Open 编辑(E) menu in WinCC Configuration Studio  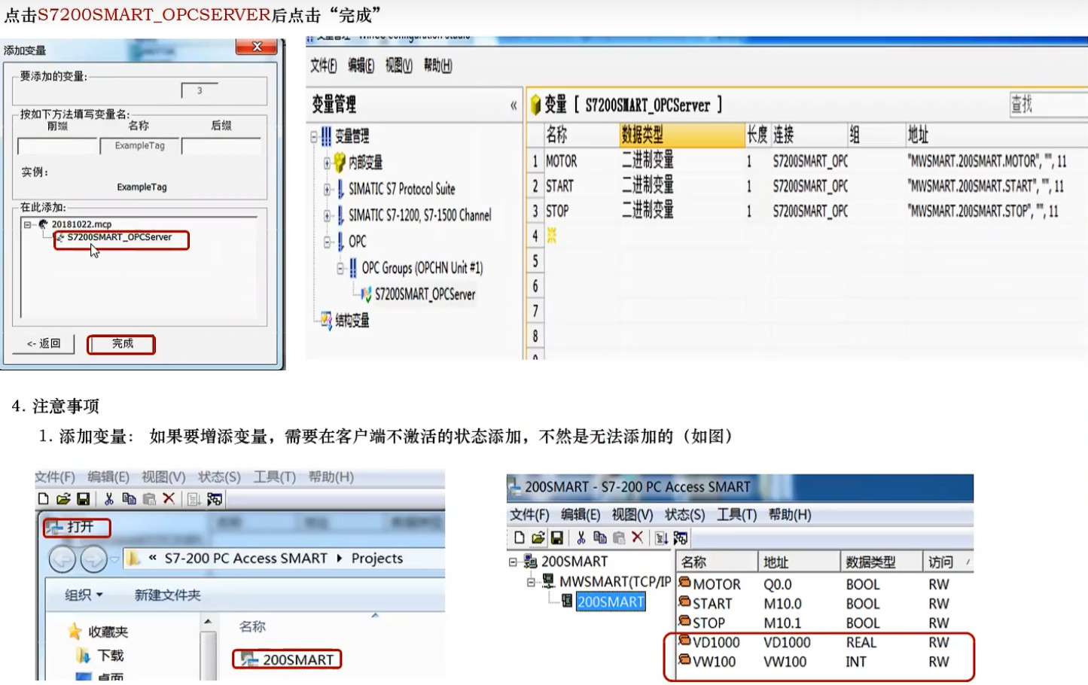coord(361,66)
